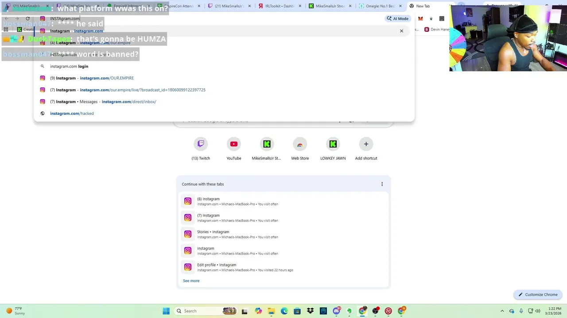567x318 pixels.
Task: Click the Add shortcut plus tile
Action: pyautogui.click(x=366, y=149)
